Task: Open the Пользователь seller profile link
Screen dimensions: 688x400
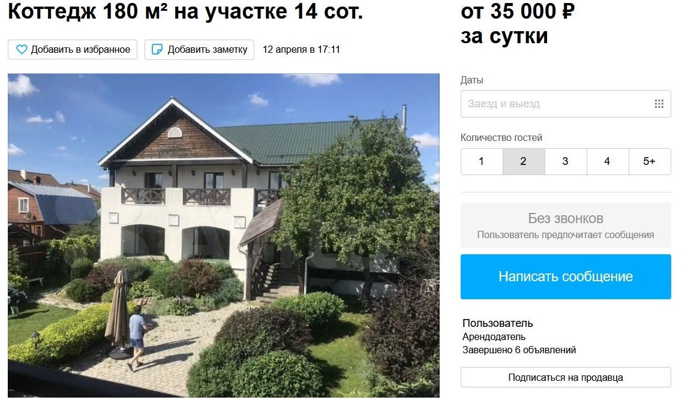Action: pyautogui.click(x=498, y=323)
